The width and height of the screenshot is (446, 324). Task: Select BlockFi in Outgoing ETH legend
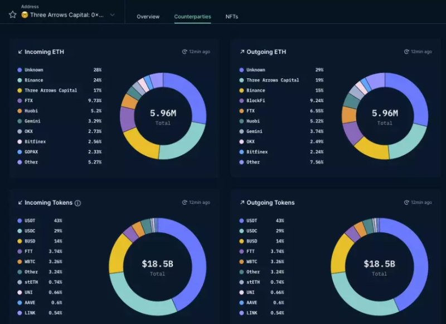pyautogui.click(x=256, y=101)
